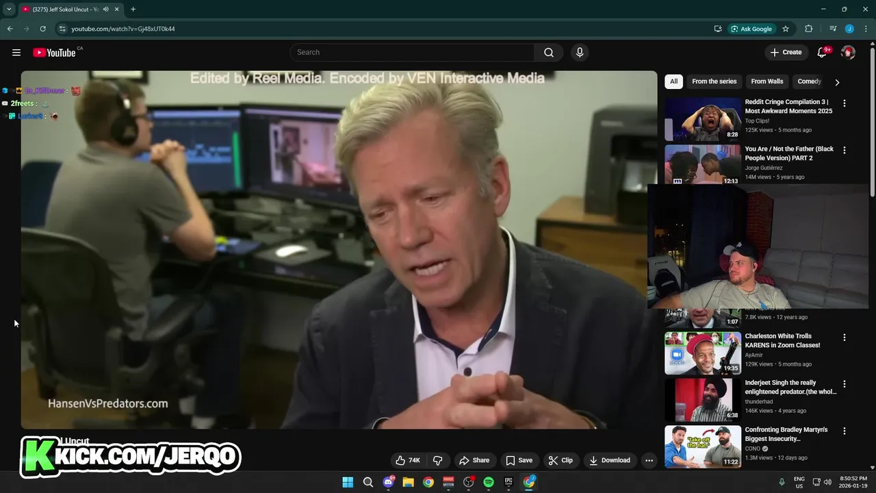Close the Jeff Sokol Uncut tab
Viewport: 876px width, 493px height.
click(x=116, y=10)
